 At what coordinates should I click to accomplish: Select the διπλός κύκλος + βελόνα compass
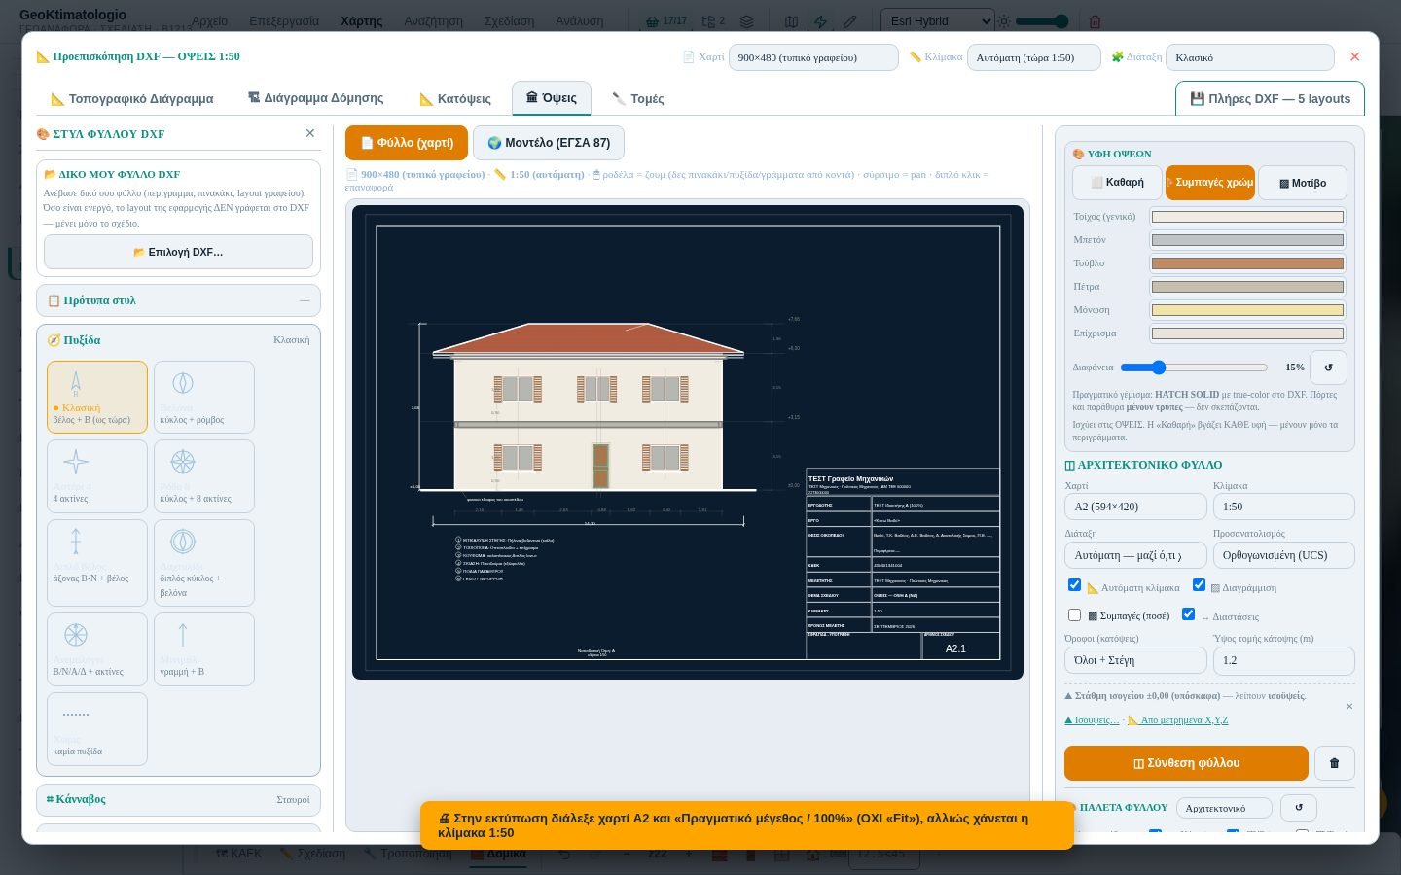(204, 563)
